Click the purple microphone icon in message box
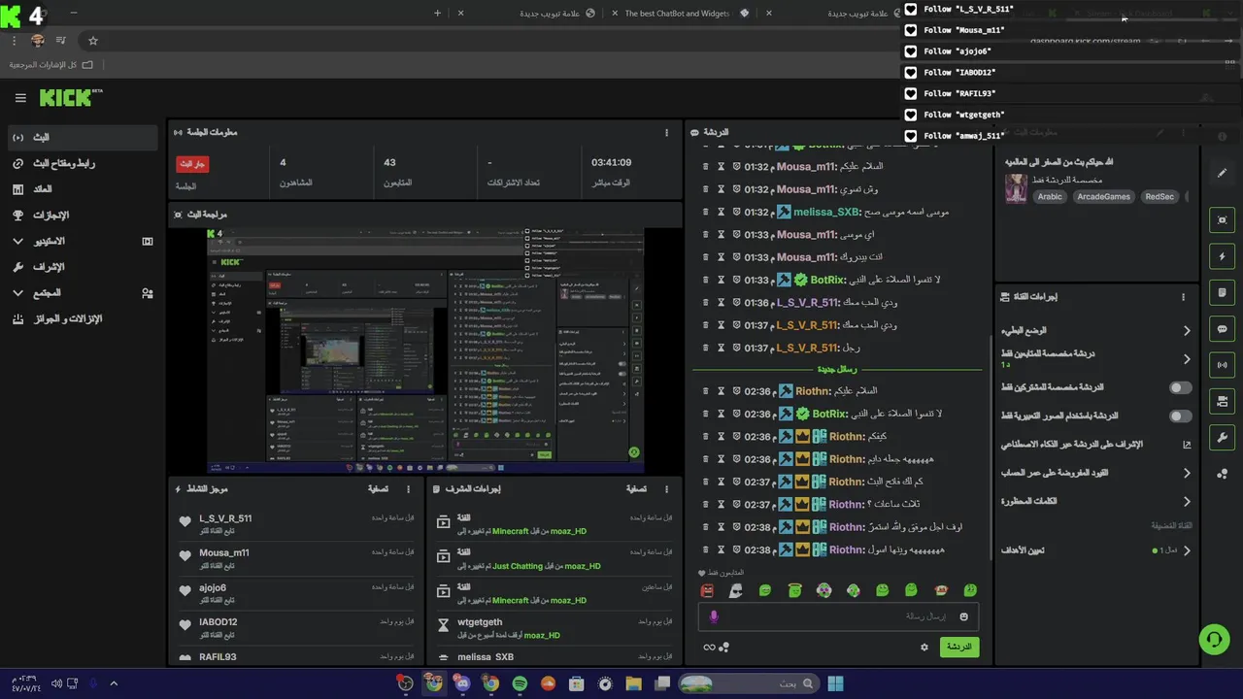Viewport: 1243px width, 699px height. pos(714,616)
